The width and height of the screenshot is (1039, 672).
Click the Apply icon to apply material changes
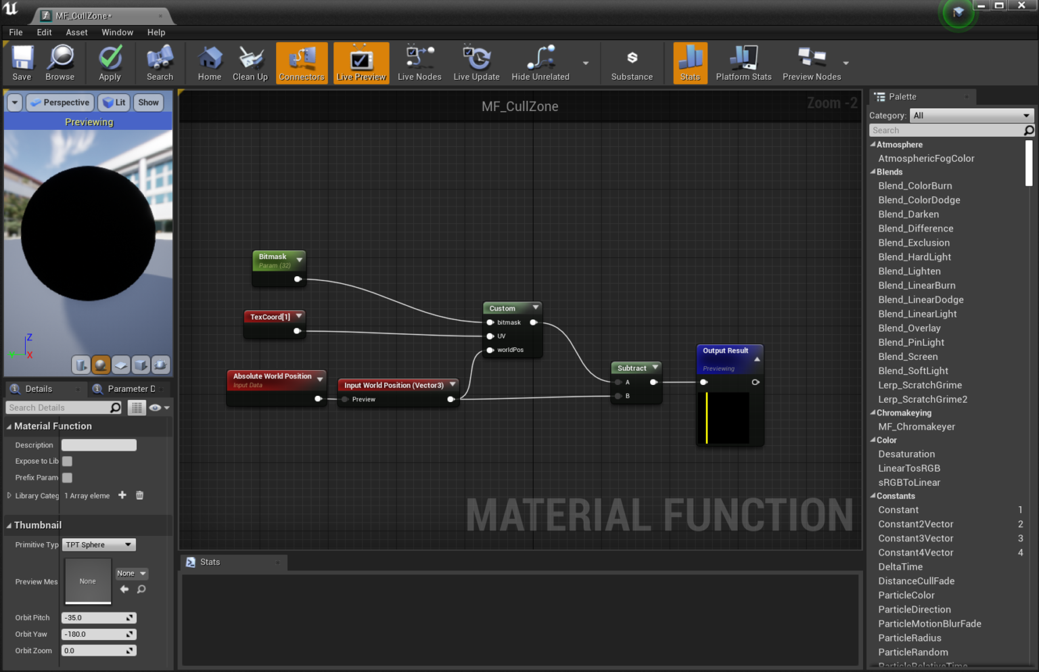click(x=110, y=63)
